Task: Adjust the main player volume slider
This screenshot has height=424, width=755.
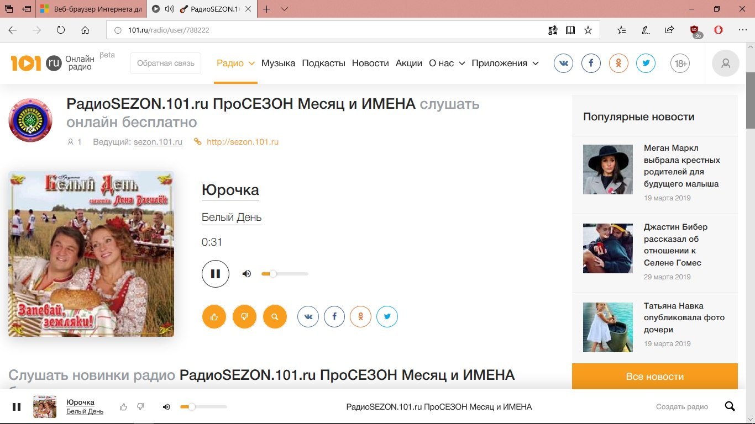Action: 285,274
